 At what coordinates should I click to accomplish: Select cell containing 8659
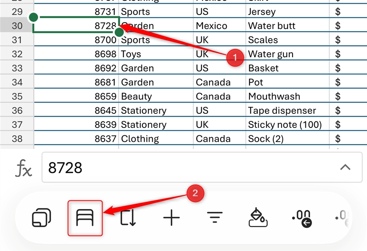76,96
